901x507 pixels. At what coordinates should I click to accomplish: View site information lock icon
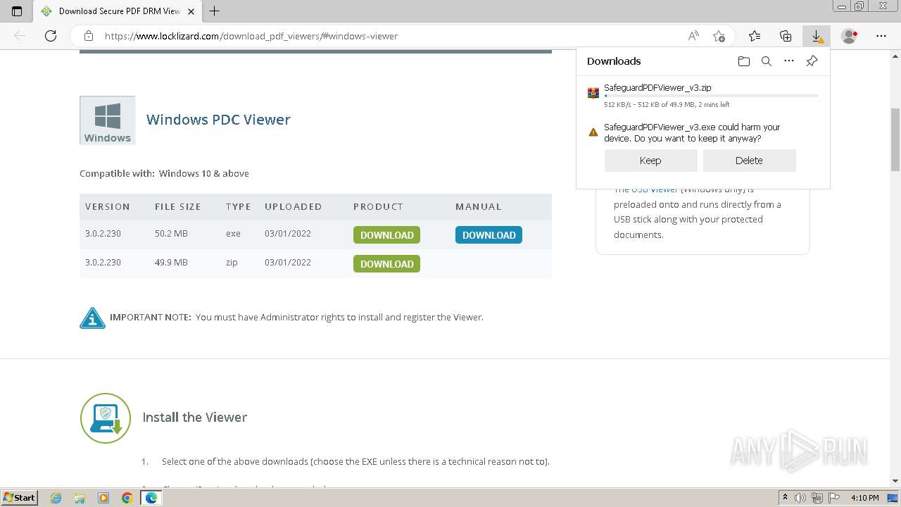coord(89,36)
